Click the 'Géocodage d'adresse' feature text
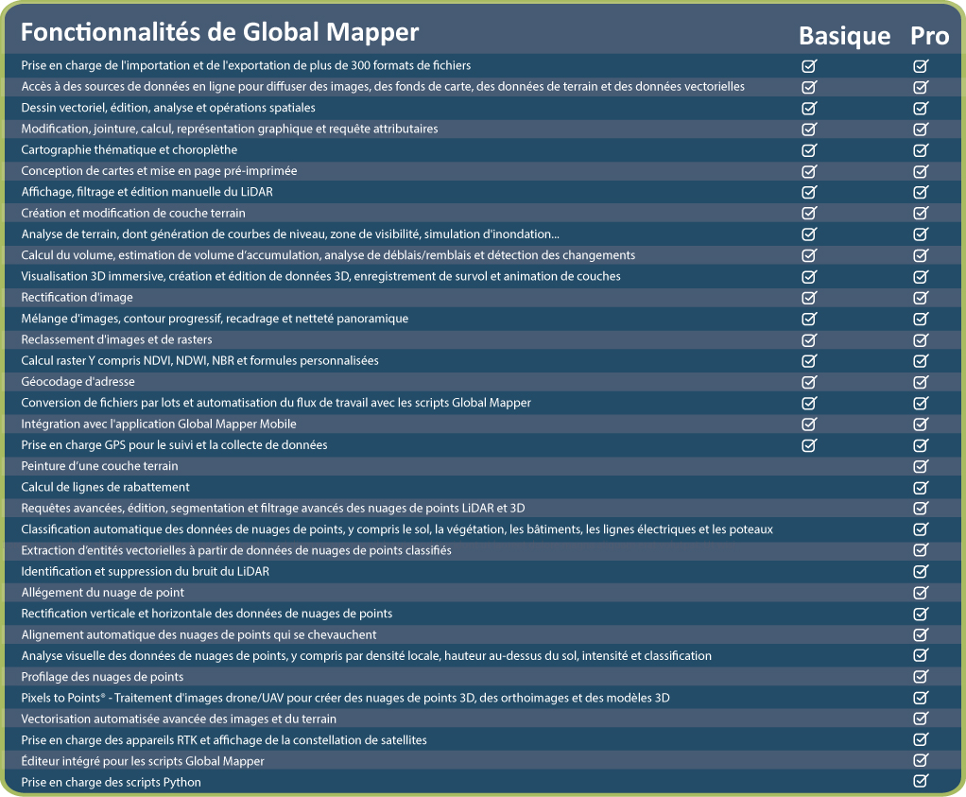 pyautogui.click(x=78, y=382)
